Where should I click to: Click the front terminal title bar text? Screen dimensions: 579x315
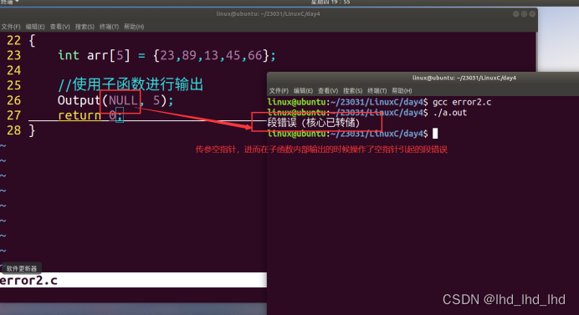click(x=464, y=78)
